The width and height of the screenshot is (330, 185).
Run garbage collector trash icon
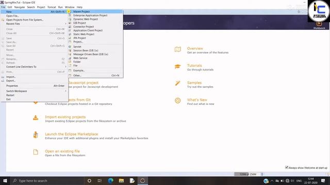click(x=262, y=174)
